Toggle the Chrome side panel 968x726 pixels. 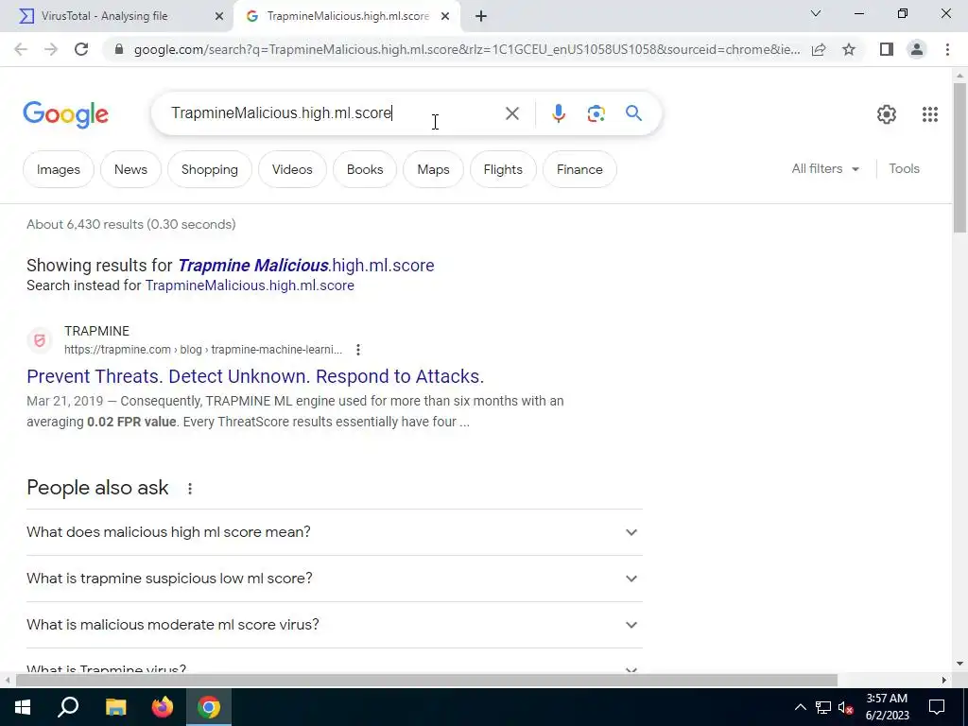click(x=887, y=49)
